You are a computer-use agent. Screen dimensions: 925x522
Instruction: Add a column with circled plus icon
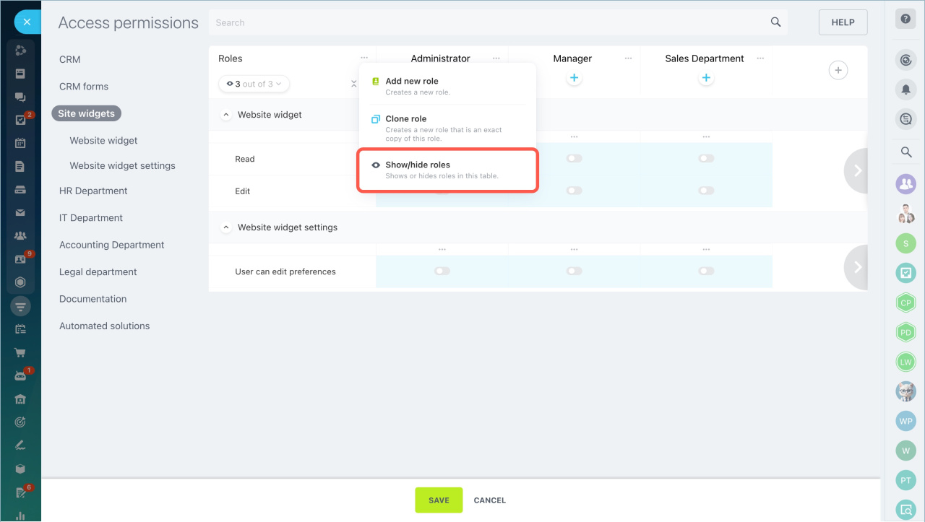click(x=838, y=70)
